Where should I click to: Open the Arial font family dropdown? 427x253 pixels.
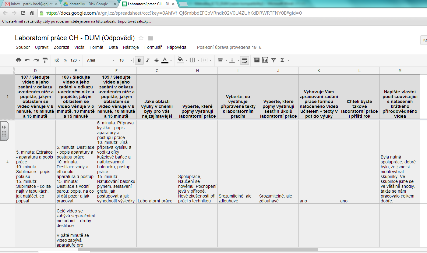pos(101,60)
